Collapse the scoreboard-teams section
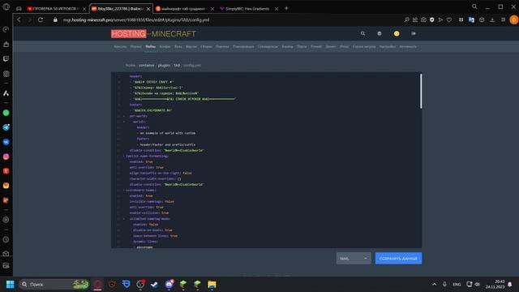The width and height of the screenshot is (519, 292). click(124, 190)
